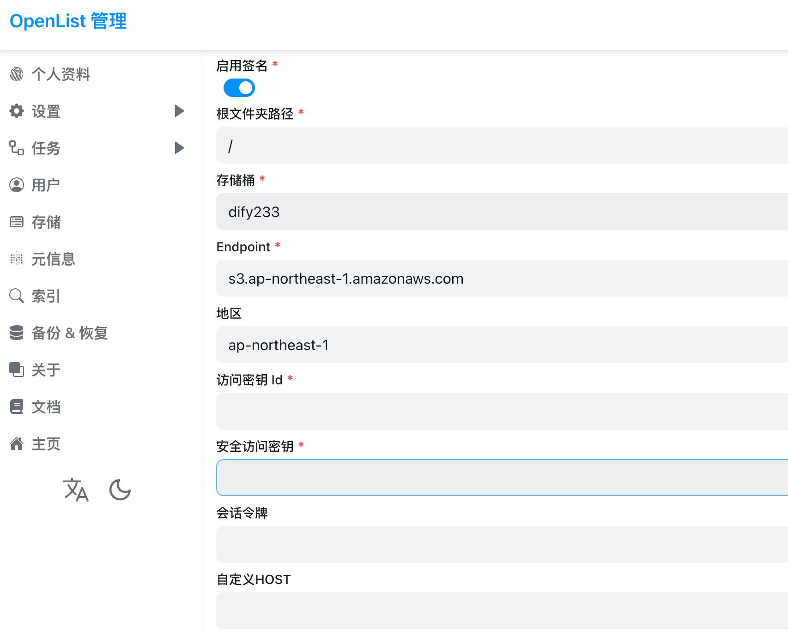788x632 pixels.
Task: Click the 设置 menu label
Action: tap(46, 111)
